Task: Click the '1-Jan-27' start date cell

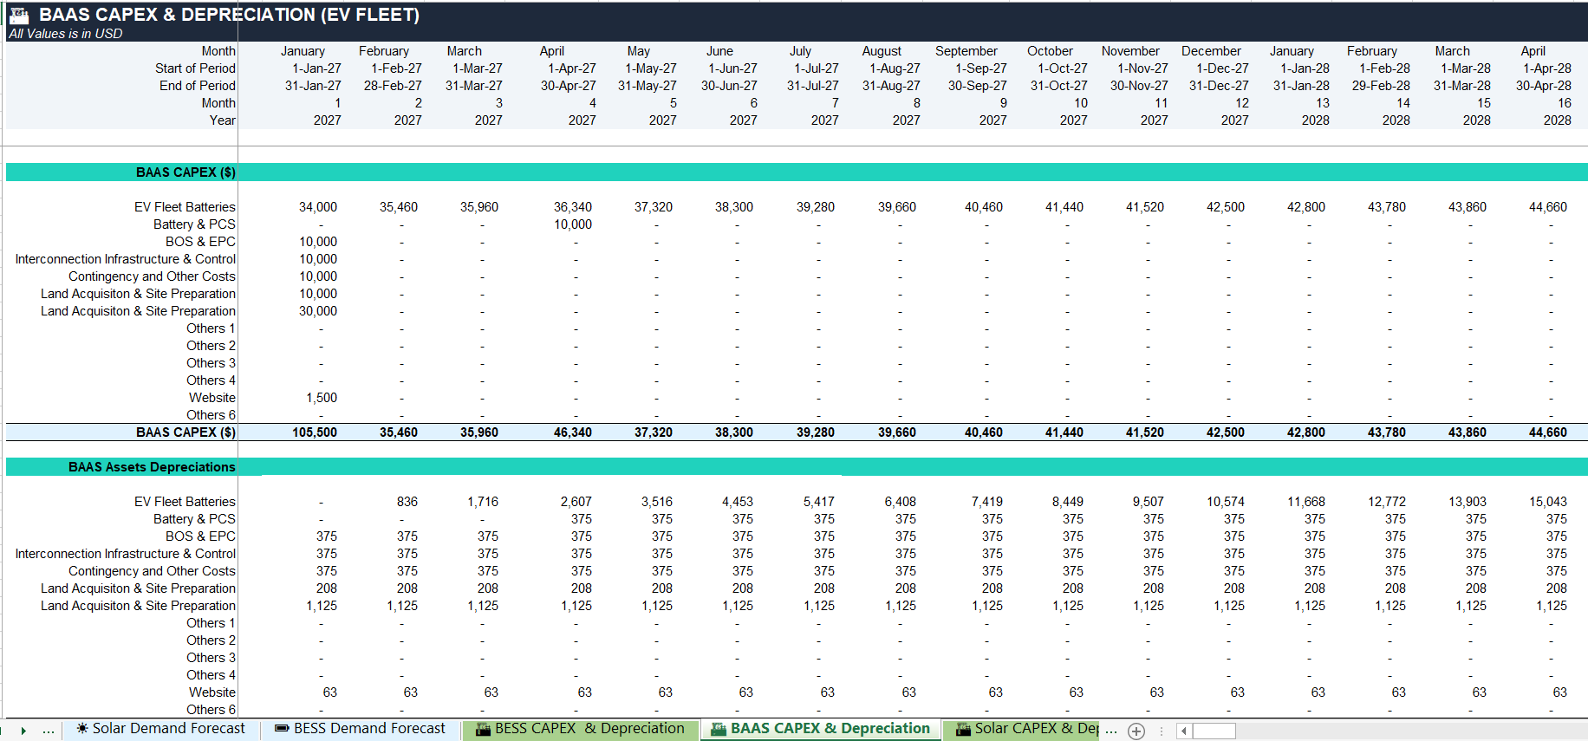Action: point(316,68)
